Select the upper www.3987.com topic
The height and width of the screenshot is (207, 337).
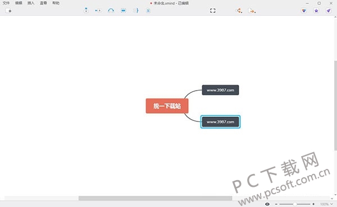(220, 90)
